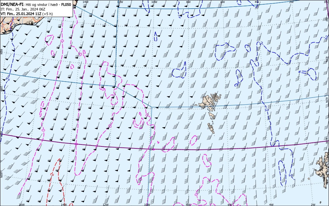Click the '10W' label on the top border
The image size is (329, 206).
154,2
